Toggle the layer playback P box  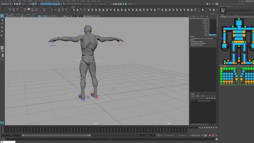point(193,101)
